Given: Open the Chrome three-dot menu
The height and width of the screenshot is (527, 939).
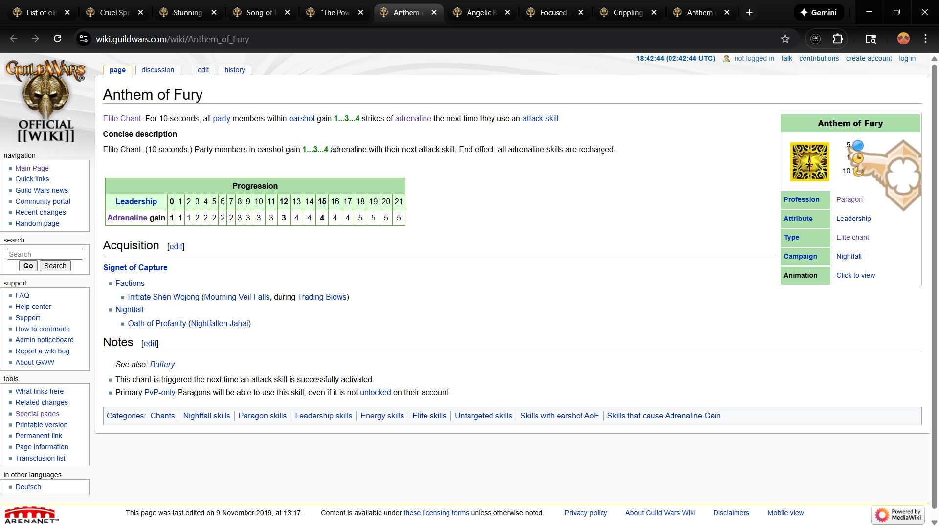Looking at the screenshot, I should [925, 39].
